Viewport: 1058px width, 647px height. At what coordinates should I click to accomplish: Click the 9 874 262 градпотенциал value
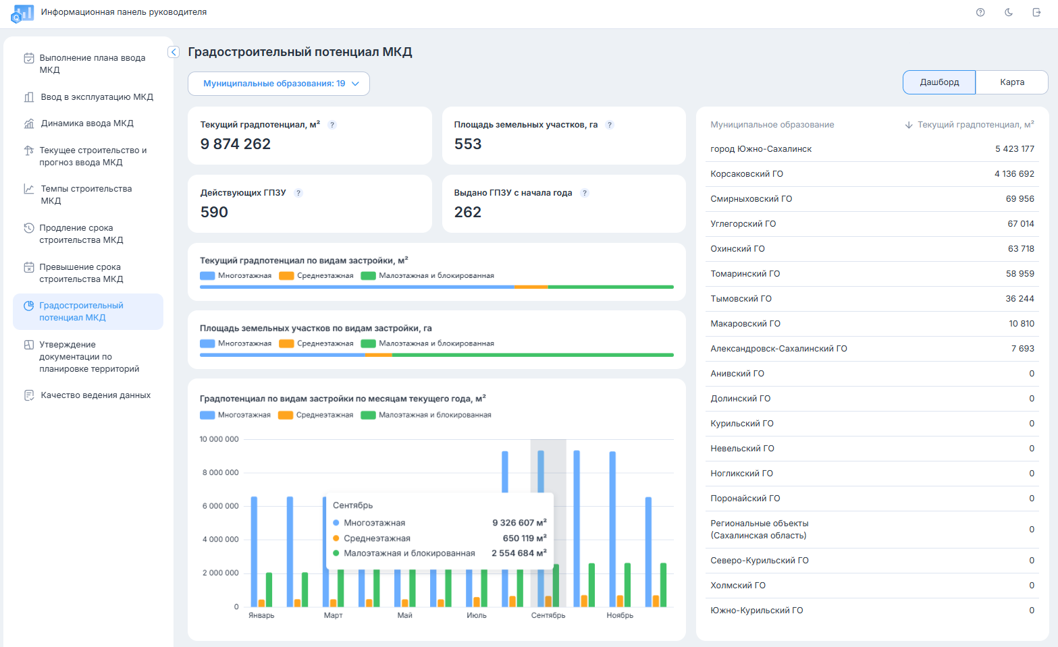coord(236,144)
